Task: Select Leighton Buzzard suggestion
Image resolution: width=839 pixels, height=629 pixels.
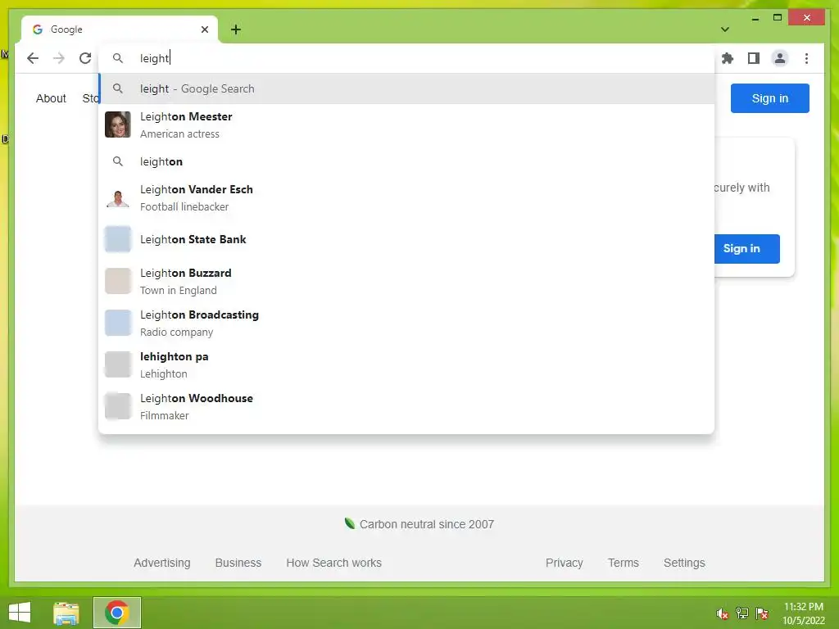Action: (406, 282)
